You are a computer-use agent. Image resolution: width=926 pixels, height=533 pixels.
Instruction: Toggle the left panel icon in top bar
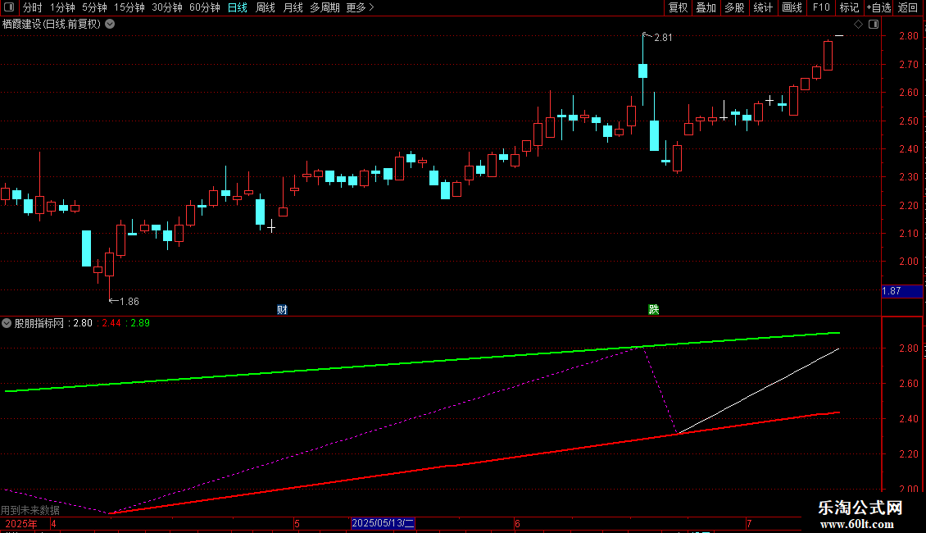[x=9, y=7]
